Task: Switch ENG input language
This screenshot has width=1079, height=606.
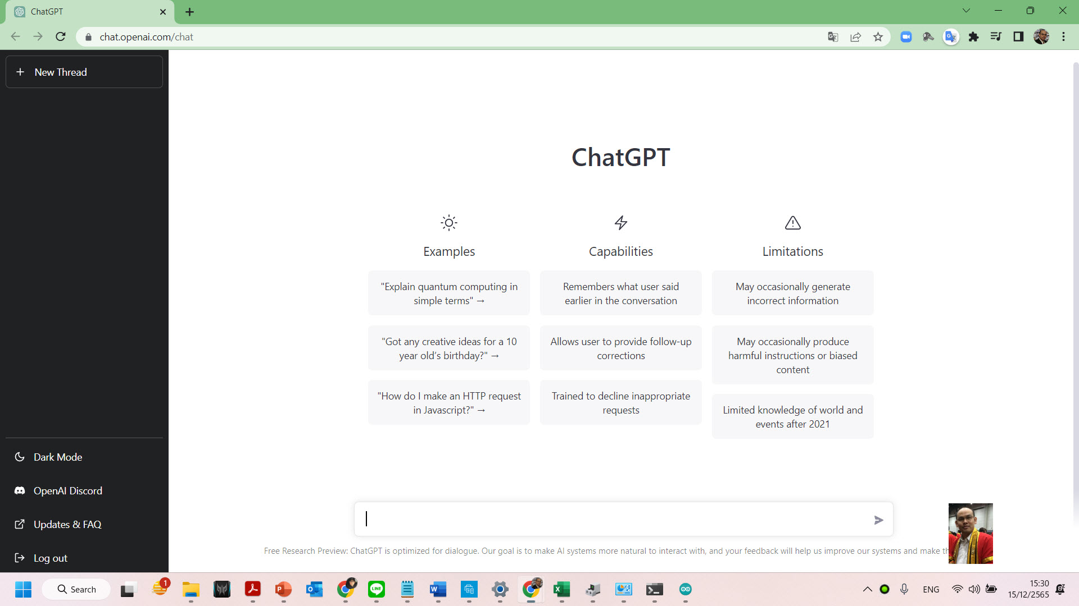Action: (x=931, y=589)
